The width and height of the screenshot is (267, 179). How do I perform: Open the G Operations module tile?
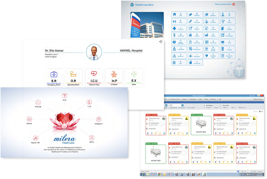click(211, 21)
